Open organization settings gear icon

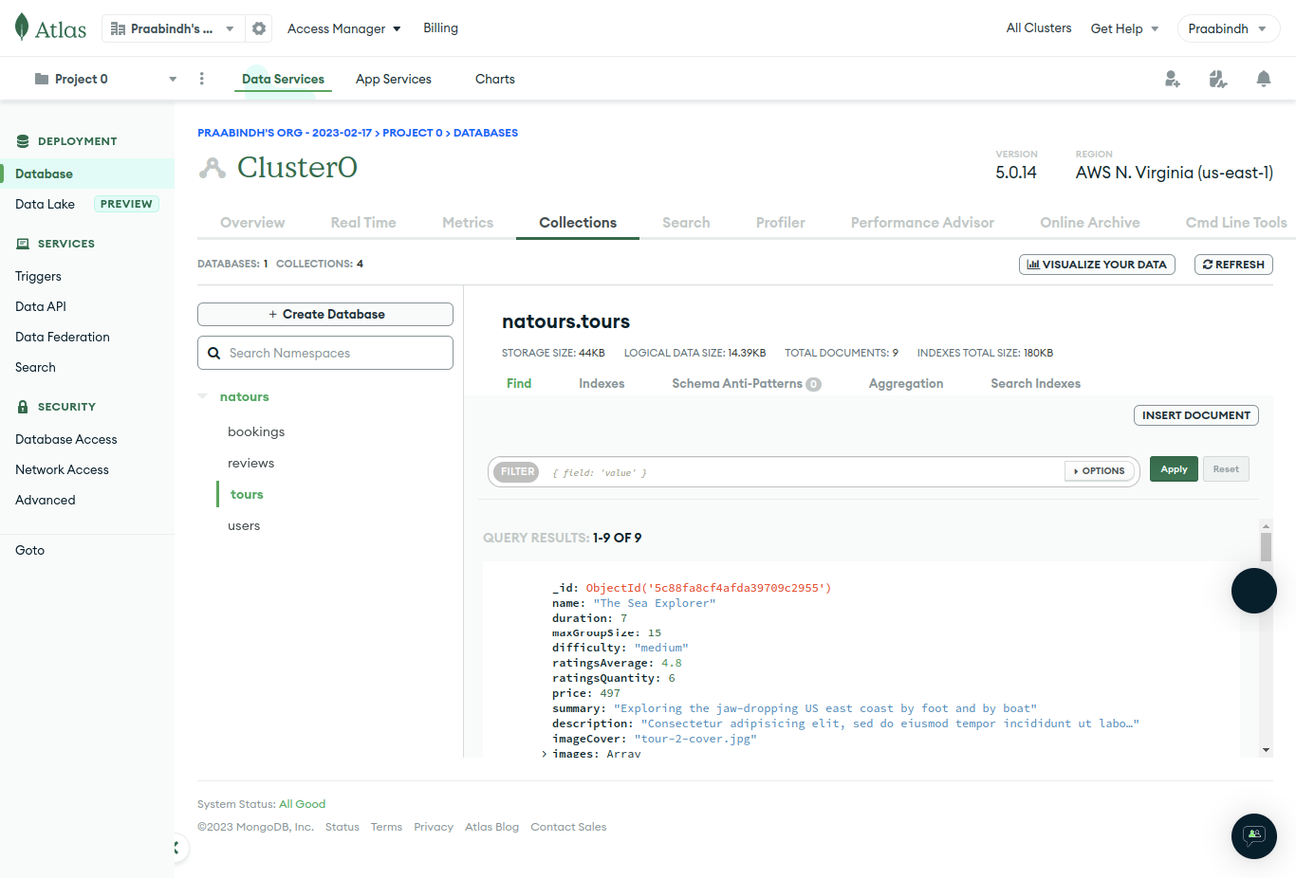point(259,28)
